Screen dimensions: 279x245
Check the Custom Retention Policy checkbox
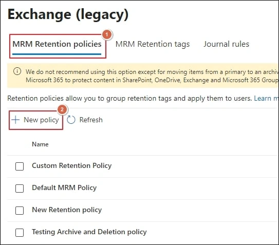[x=20, y=166]
